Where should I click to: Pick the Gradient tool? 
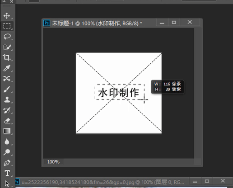7,131
